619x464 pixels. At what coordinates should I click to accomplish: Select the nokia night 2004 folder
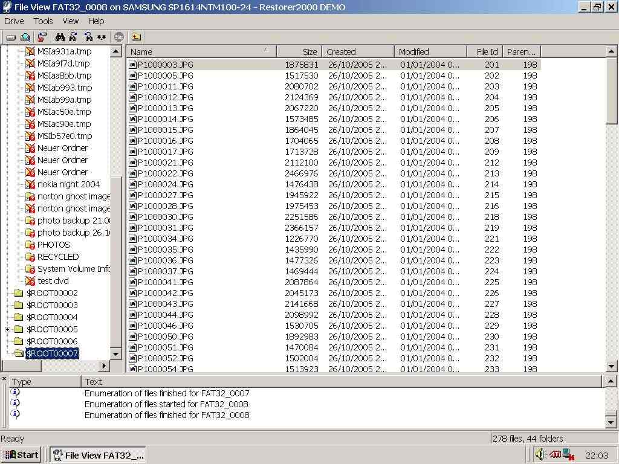(x=69, y=184)
